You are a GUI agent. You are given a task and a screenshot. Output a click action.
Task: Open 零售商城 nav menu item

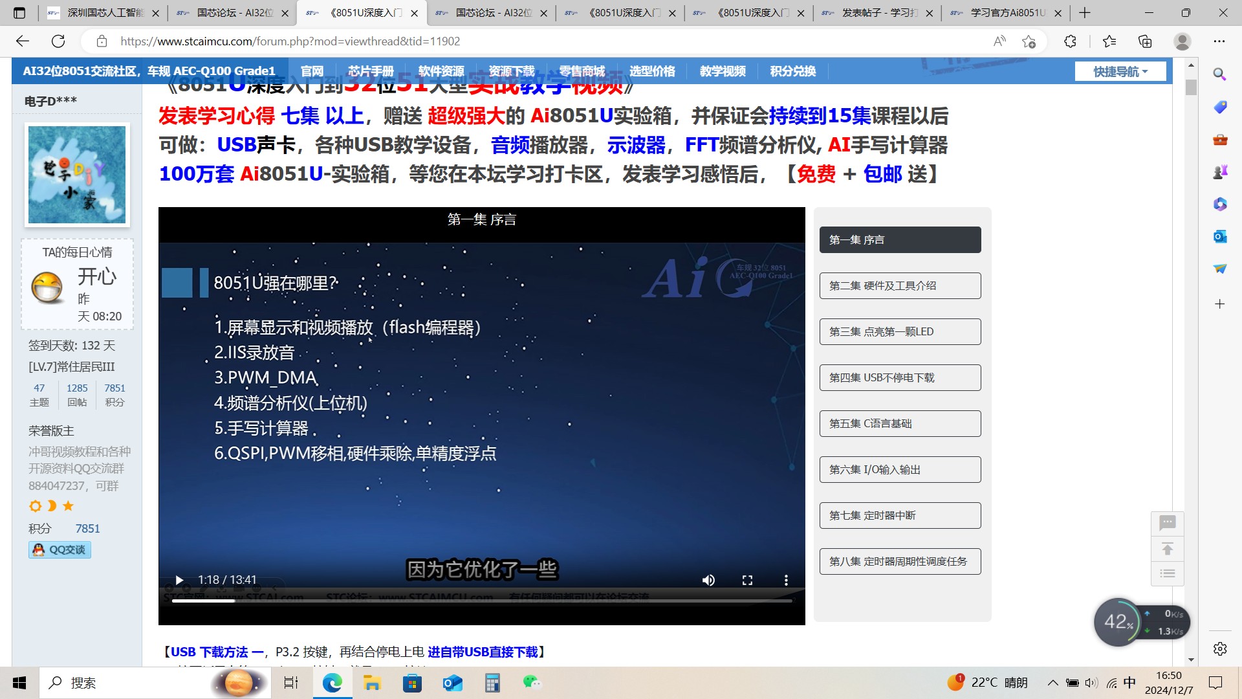[582, 71]
